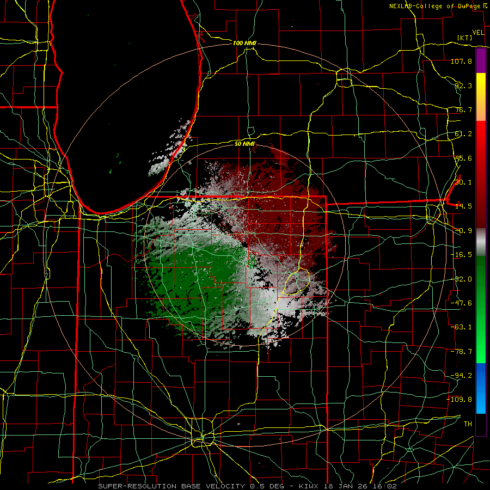Pick the blue segment of velocity color bar
The height and width of the screenshot is (490, 490).
[x=481, y=388]
